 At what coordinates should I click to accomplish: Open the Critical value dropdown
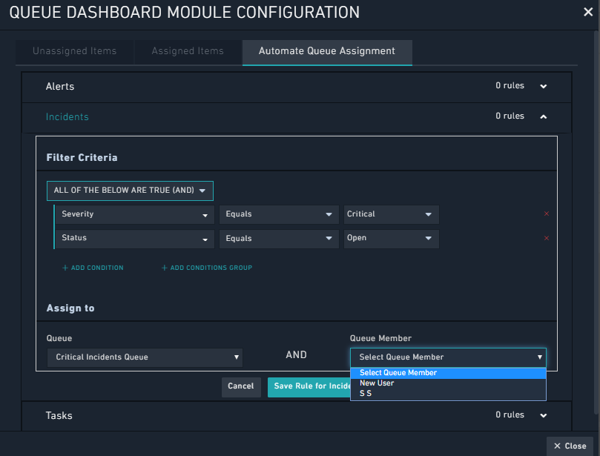pyautogui.click(x=391, y=214)
